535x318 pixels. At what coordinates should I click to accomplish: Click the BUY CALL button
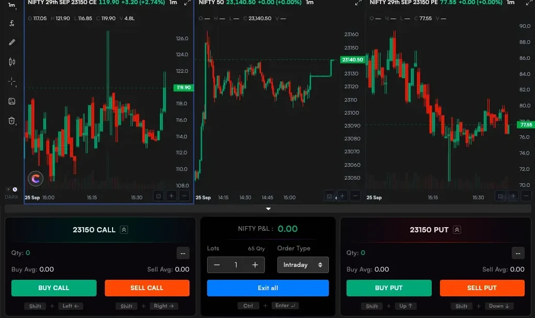click(x=54, y=288)
